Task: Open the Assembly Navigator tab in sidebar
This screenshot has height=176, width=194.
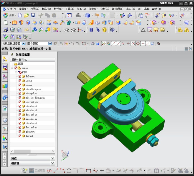Action: pos(5,59)
